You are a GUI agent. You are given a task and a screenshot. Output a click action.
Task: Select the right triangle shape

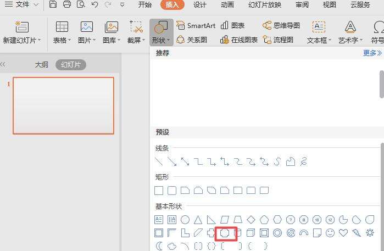tap(212, 220)
